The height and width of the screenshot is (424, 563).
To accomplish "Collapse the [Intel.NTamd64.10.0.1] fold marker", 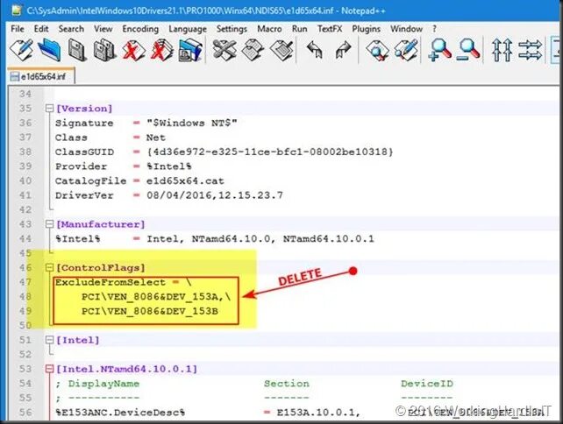I will pos(49,369).
